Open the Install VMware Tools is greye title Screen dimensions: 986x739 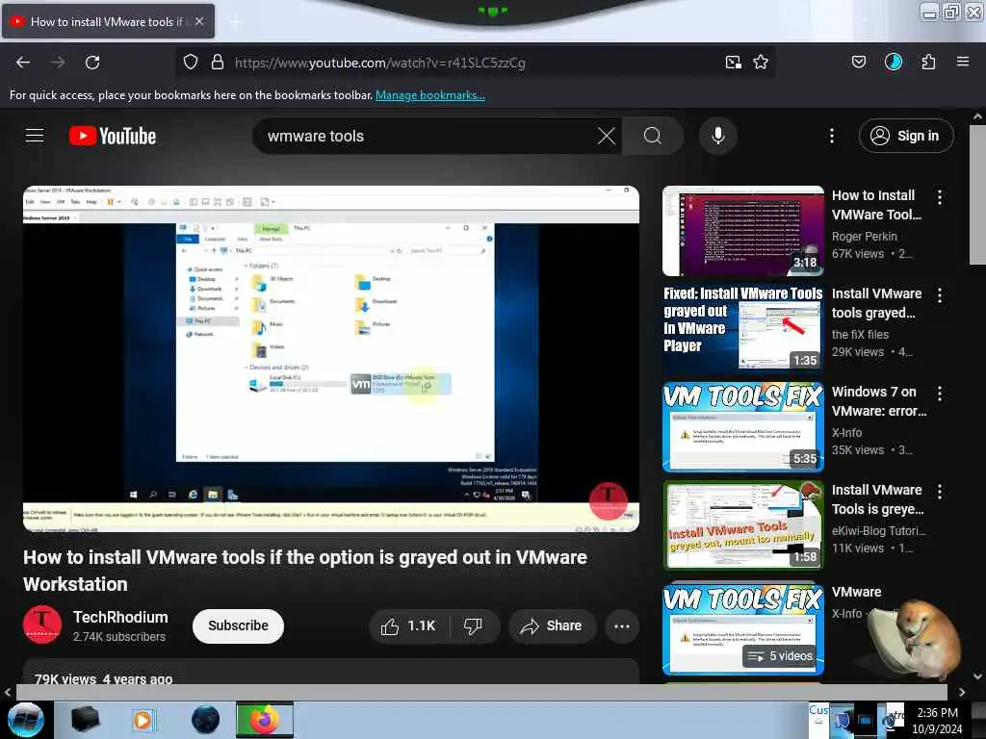tap(878, 499)
